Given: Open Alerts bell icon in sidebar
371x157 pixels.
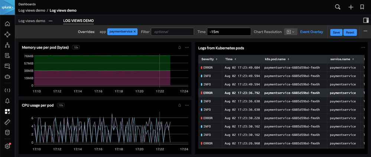Looking at the screenshot, I should tap(7, 101).
